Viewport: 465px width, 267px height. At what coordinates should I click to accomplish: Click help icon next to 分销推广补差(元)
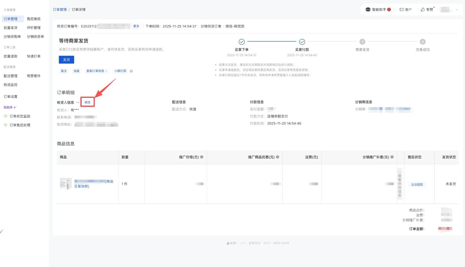392,157
